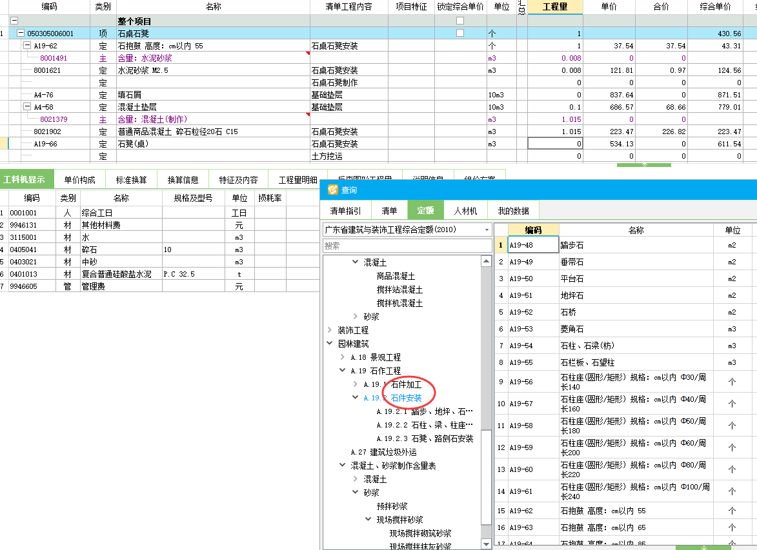Collapse the 园林建筑 tree node
This screenshot has width=757, height=550.
point(329,342)
